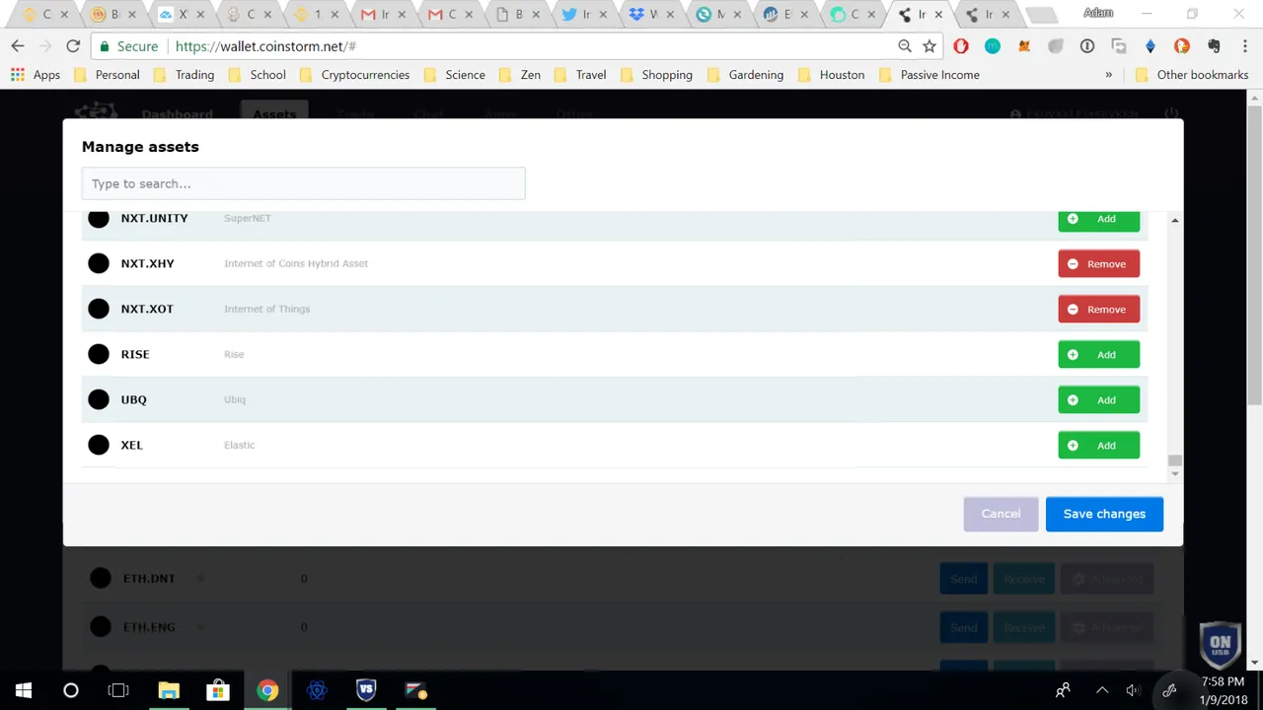Click the NXT.XHY coin icon
This screenshot has width=1263, height=710.
coord(99,263)
